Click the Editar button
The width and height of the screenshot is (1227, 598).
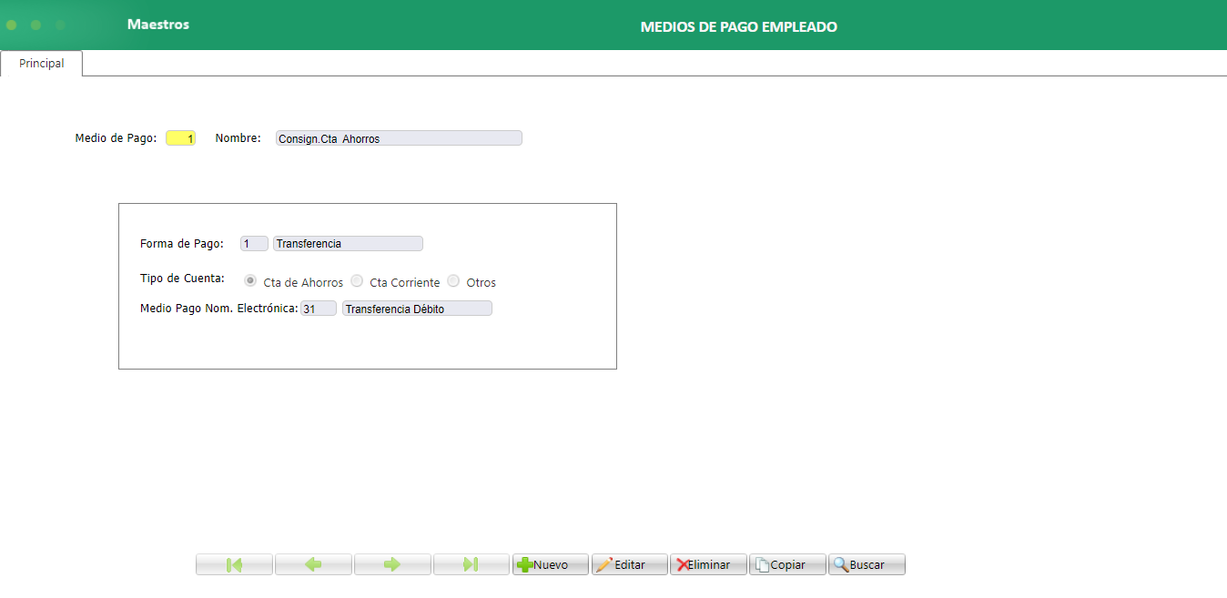(630, 564)
